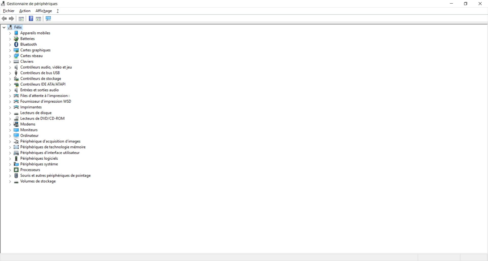The image size is (488, 261).
Task: Open the Action menu
Action: [25, 11]
